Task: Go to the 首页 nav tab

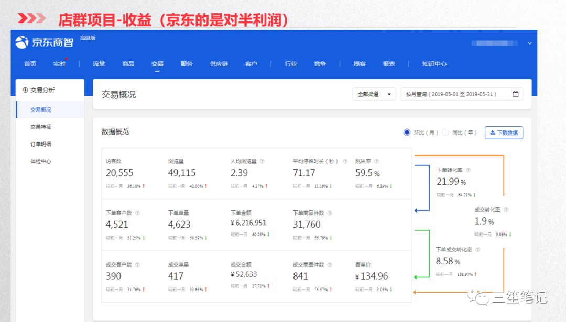Action: (30, 64)
